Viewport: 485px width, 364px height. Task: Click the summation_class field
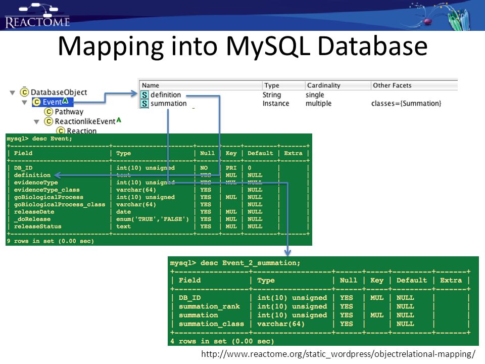pos(211,324)
